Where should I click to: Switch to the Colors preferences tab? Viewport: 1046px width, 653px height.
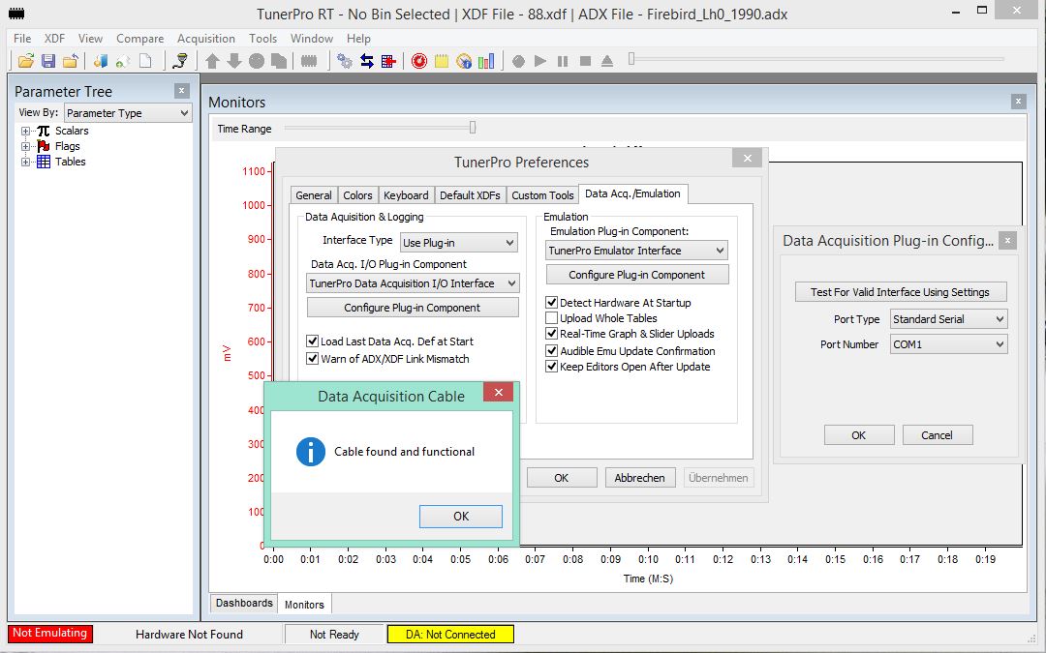357,195
